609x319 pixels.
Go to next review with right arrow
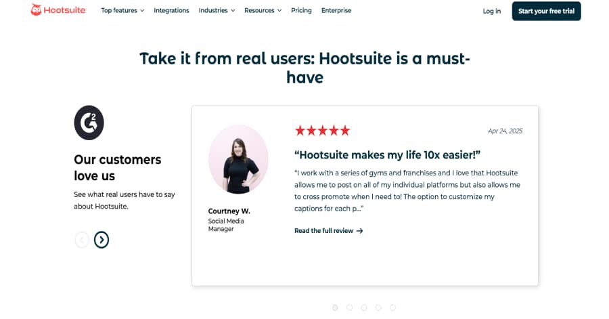[x=101, y=240]
